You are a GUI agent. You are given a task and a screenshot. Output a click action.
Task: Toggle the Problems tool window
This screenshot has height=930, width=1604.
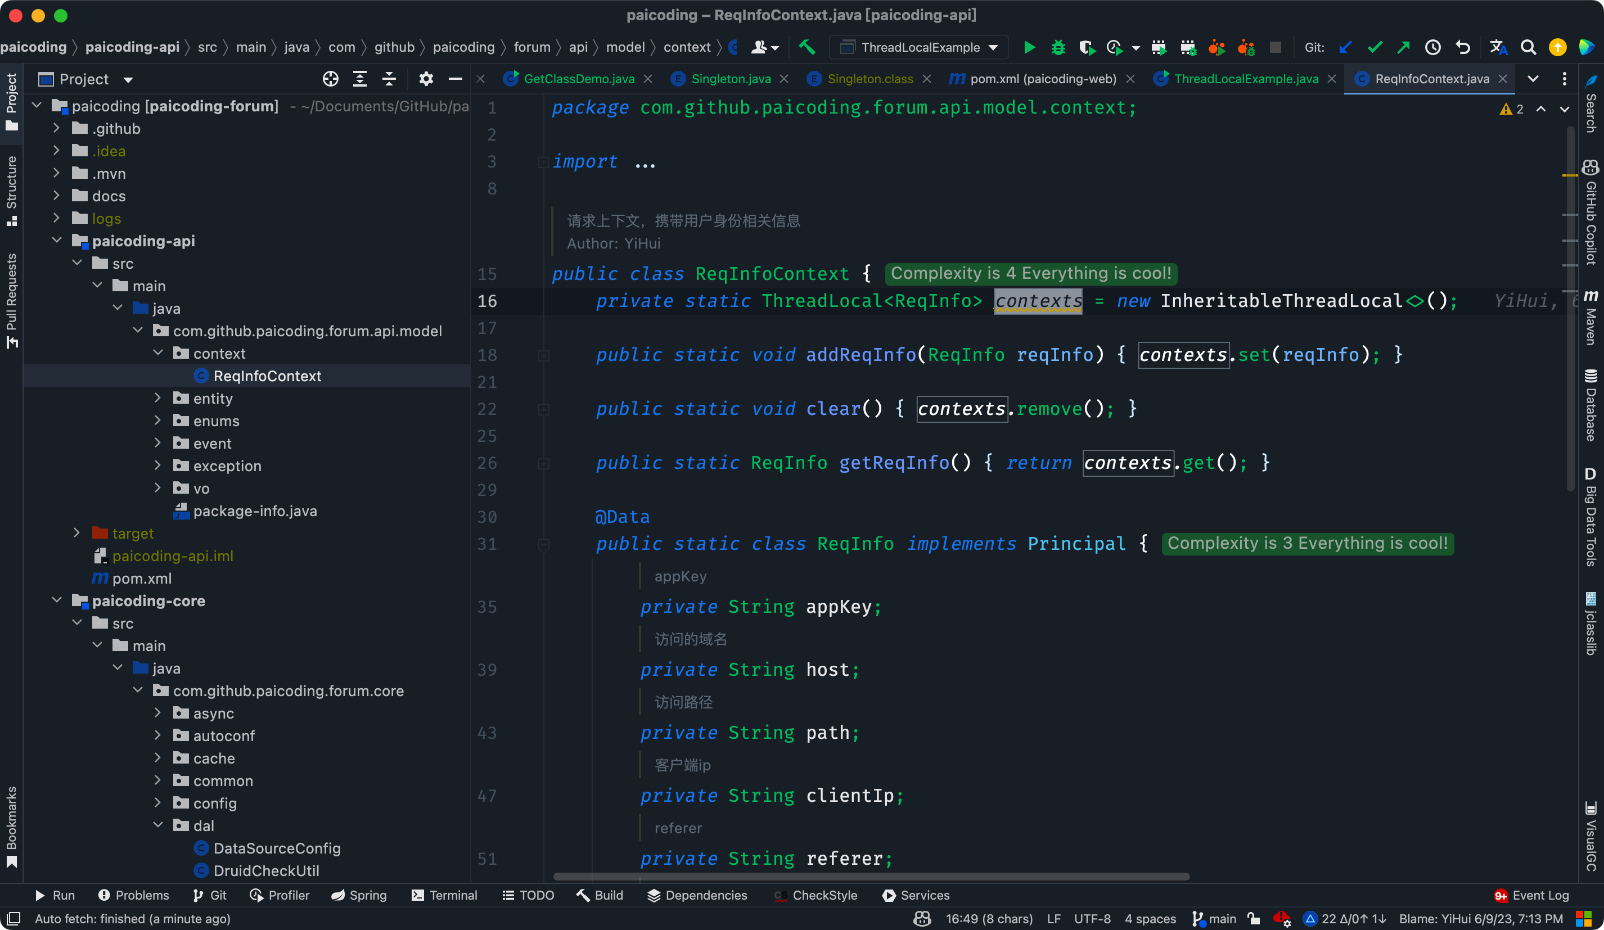click(x=134, y=895)
